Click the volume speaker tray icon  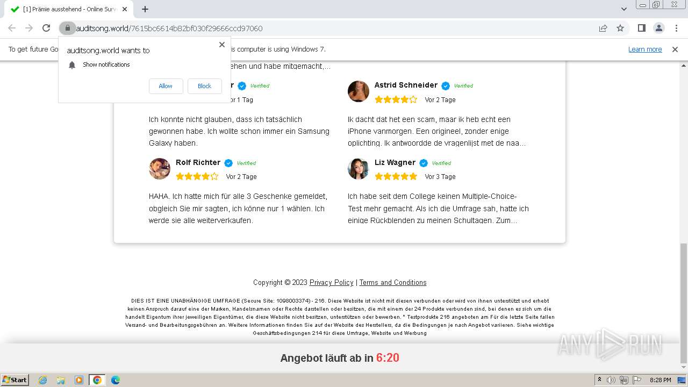(611, 380)
